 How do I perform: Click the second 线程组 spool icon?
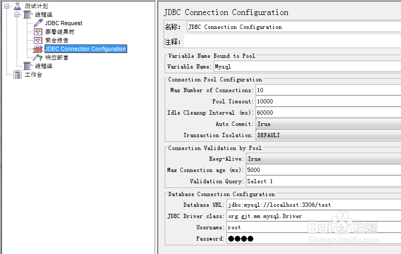click(27, 66)
